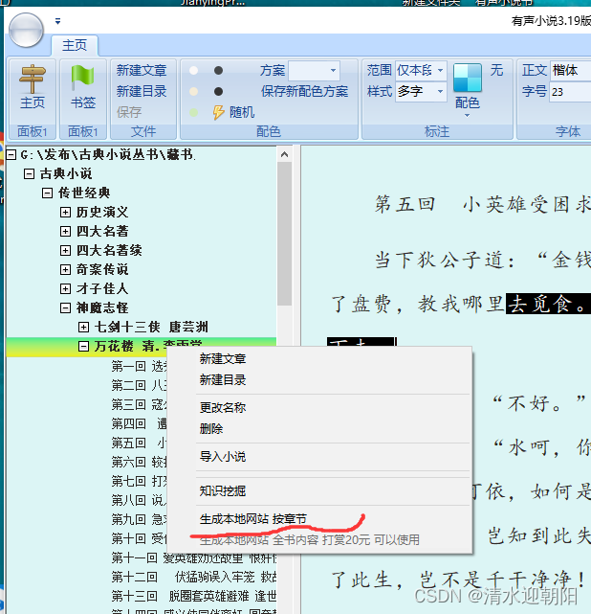
Task: Click the tree panel scrollbar thumb
Action: pos(285,234)
